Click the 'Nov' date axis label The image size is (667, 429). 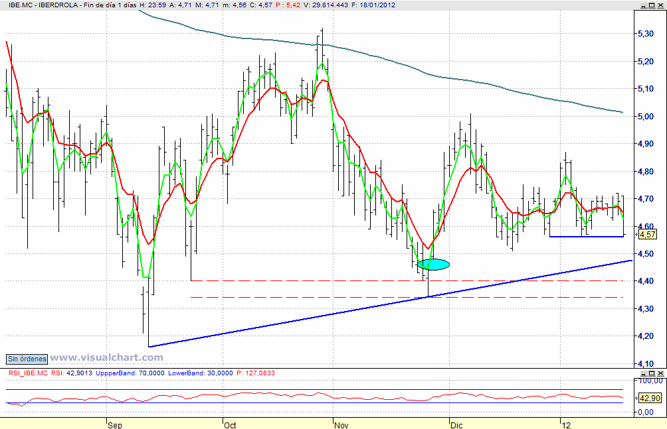[341, 425]
